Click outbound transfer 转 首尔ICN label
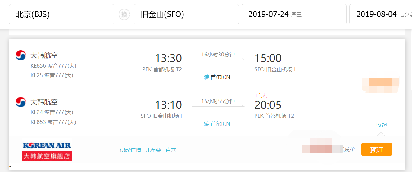The height and width of the screenshot is (172, 412). click(217, 77)
